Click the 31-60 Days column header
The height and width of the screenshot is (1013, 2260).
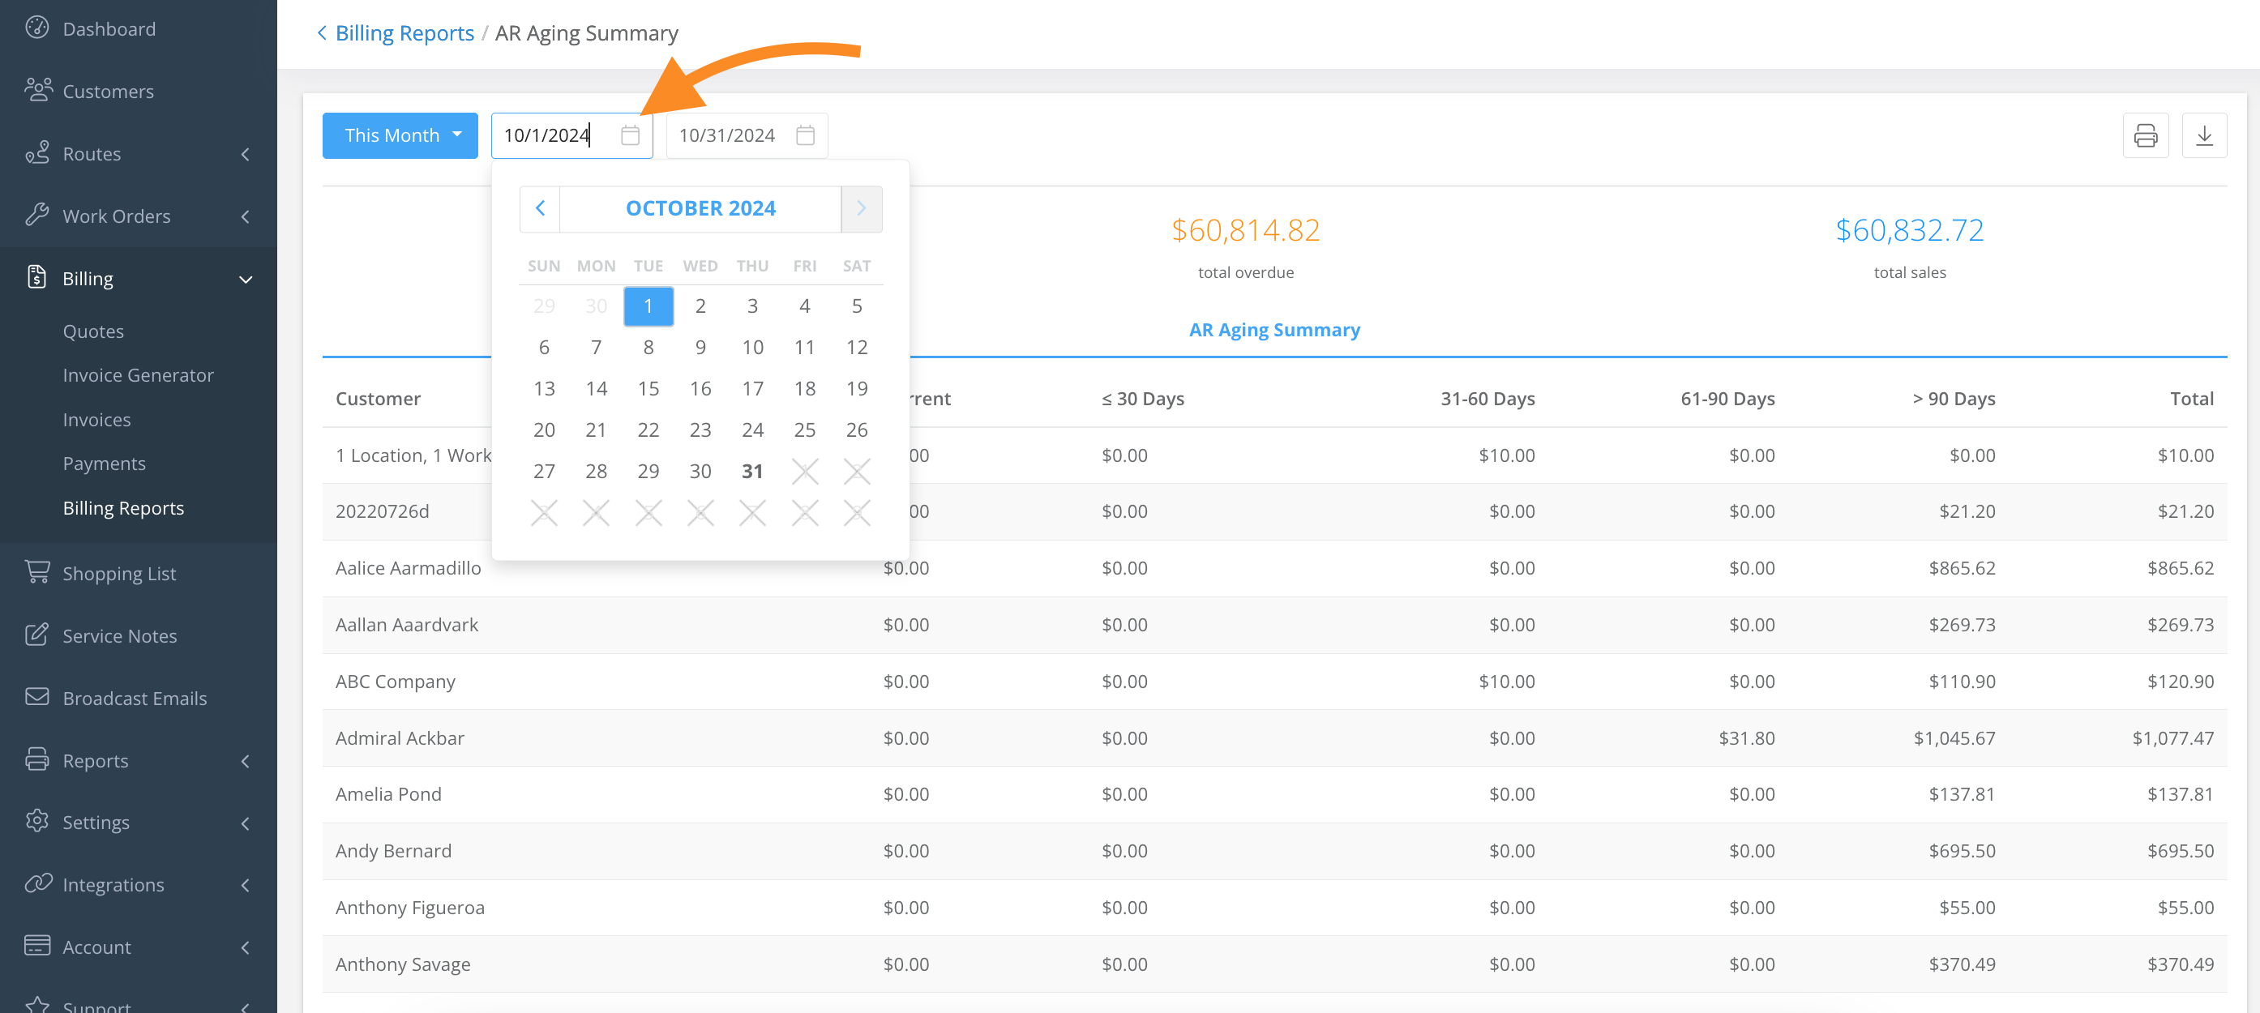[1487, 398]
